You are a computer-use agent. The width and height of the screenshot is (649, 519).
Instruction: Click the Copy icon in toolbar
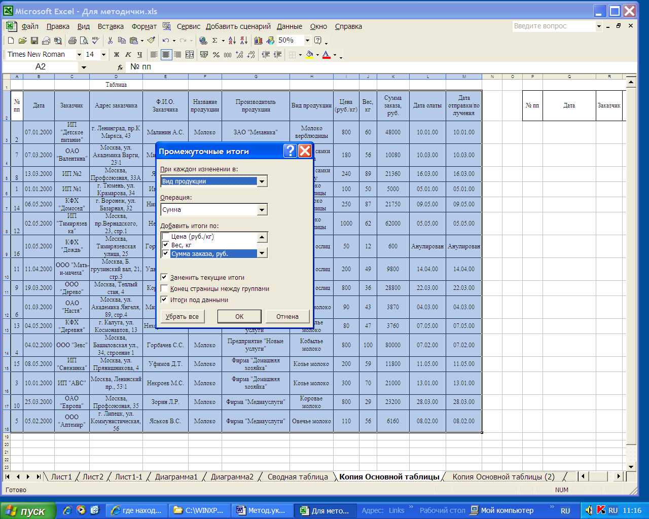point(122,41)
